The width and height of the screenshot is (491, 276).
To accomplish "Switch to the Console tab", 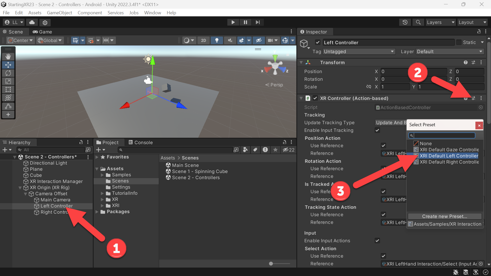I will [x=141, y=142].
